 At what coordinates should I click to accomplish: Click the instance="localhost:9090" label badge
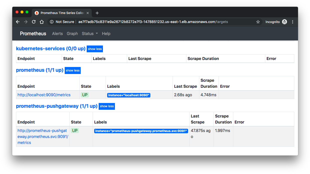tap(129, 95)
